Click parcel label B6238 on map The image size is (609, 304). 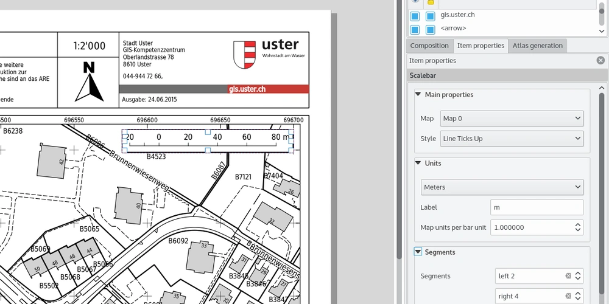tap(13, 131)
